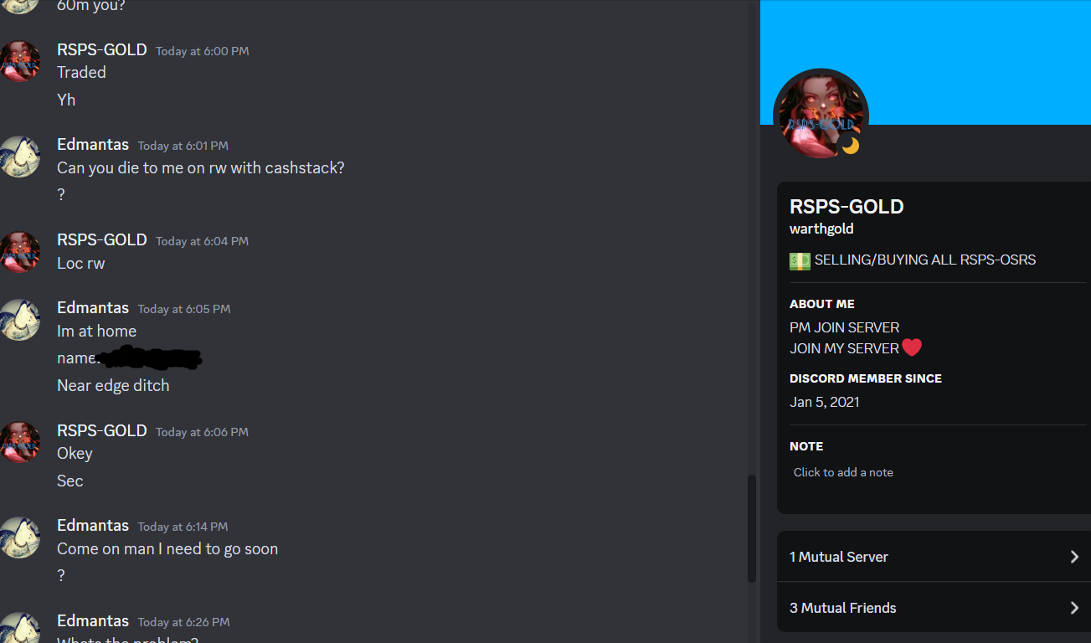Click chevron arrow next to Mutual Server

tap(1074, 557)
